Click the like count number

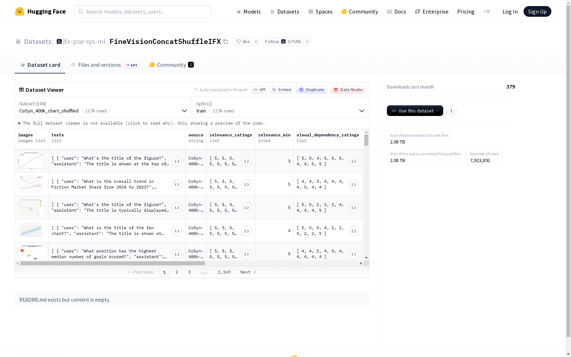click(x=256, y=41)
